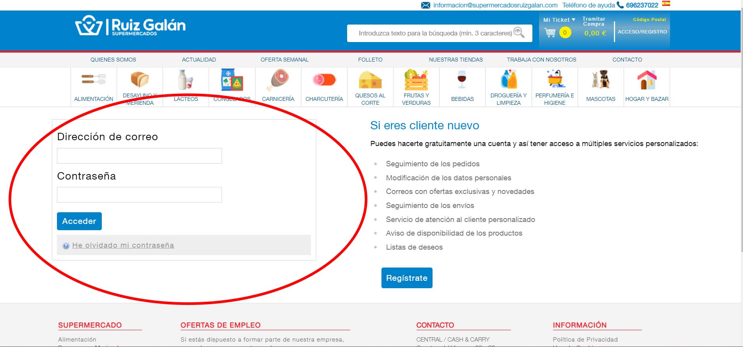
Task: Click the help icon beside forgotten password
Action: coord(66,246)
